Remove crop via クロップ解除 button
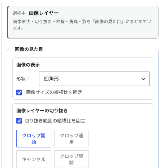The image size is (164, 168). (72, 159)
